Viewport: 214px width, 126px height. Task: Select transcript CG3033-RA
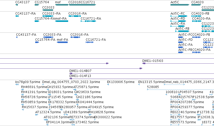click(48, 16)
